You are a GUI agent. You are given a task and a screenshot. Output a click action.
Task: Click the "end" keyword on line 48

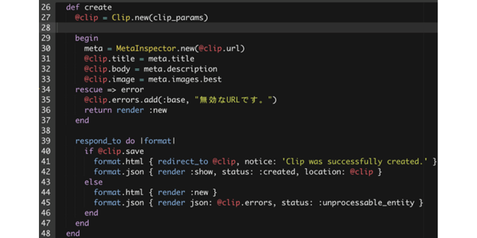coord(73,234)
